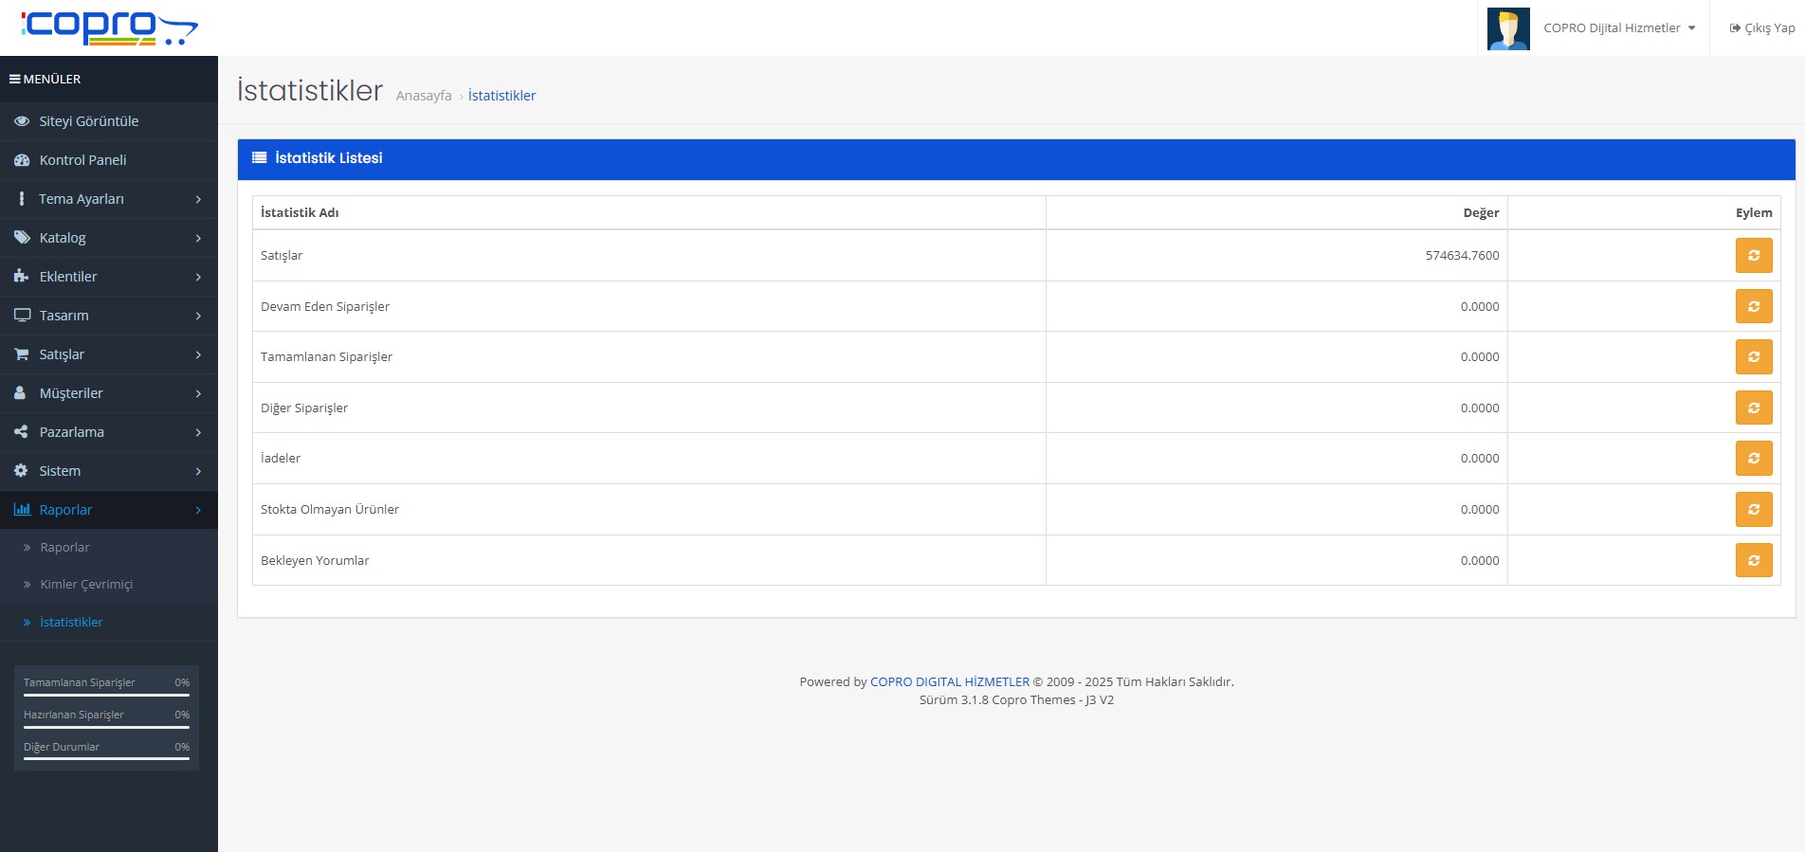Viewport: 1805px width, 852px height.
Task: Refresh Stokta Olmayan Ürünler value
Action: (x=1753, y=509)
